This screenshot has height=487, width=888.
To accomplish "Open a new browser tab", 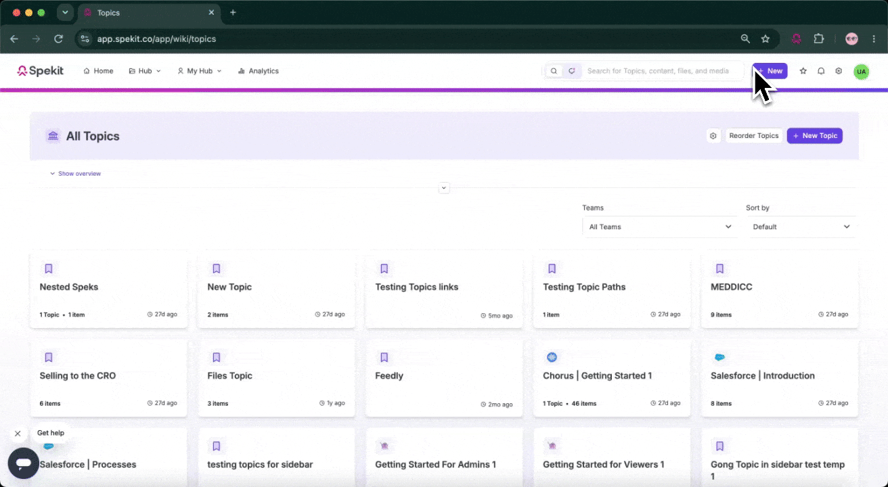I will pyautogui.click(x=233, y=12).
